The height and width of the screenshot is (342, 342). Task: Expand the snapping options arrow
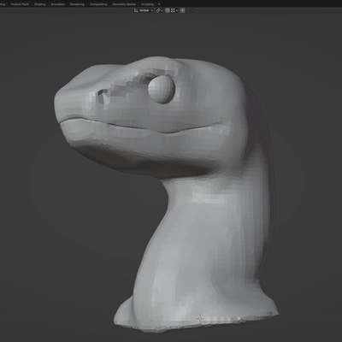click(x=177, y=10)
